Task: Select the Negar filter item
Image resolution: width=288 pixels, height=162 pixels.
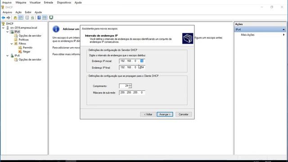Action: point(27,52)
